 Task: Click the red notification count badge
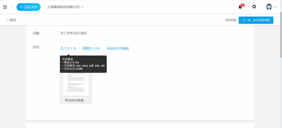[243, 5]
